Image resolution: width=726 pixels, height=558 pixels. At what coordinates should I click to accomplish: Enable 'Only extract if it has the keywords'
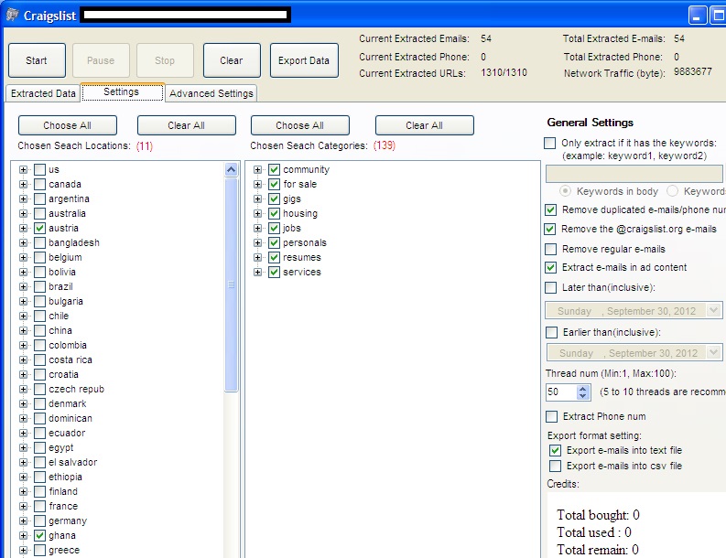click(550, 143)
